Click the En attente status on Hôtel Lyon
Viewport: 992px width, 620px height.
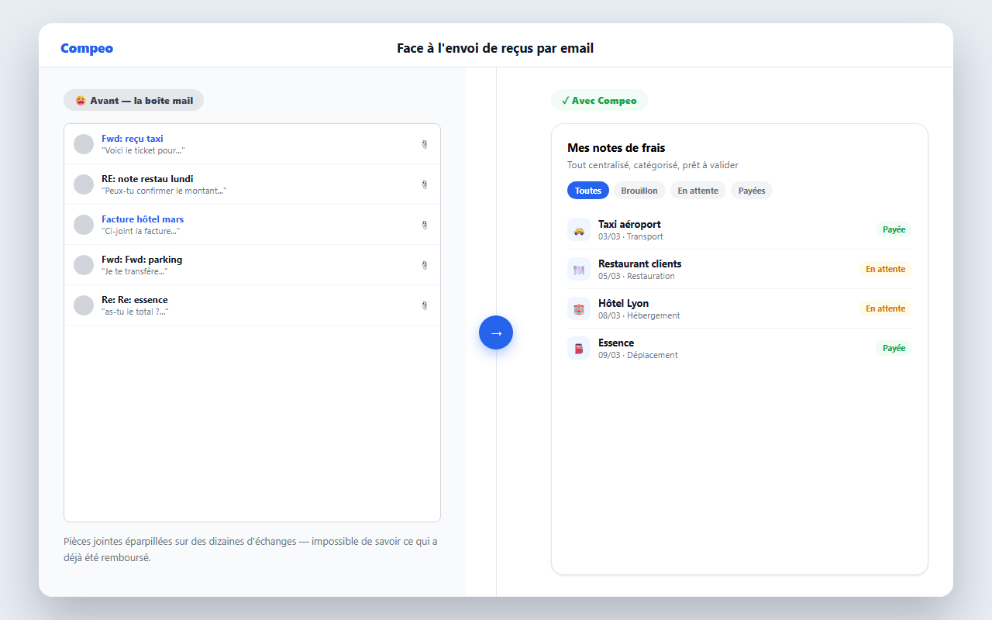click(886, 308)
